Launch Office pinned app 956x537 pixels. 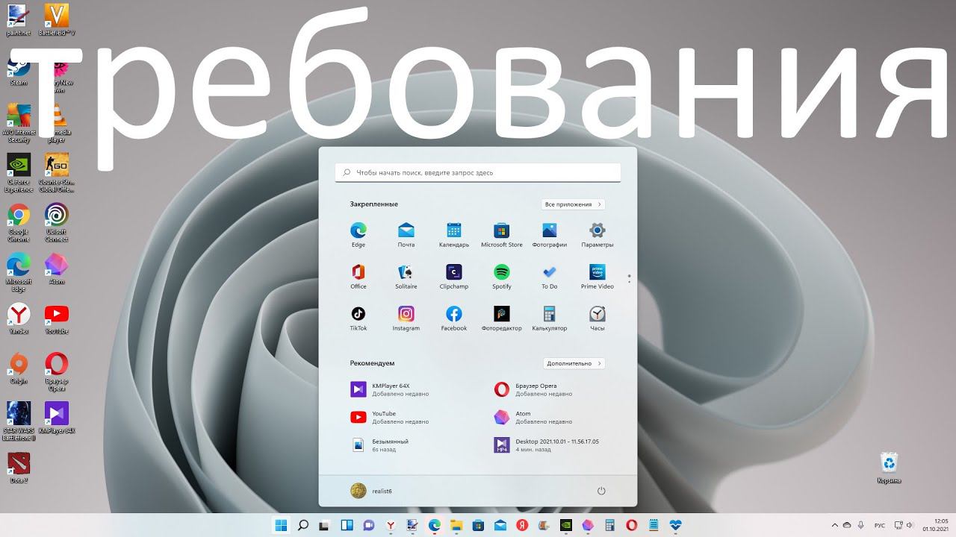coord(358,276)
